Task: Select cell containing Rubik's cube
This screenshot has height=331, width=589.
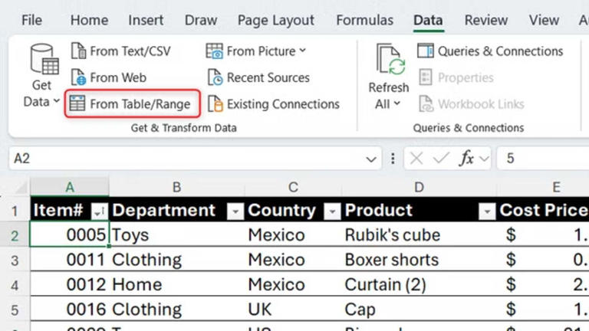Action: coord(393,235)
